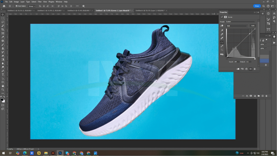This screenshot has height=156, width=277.
Task: Switch to the Untitled-2 document tab
Action: [x=20, y=11]
